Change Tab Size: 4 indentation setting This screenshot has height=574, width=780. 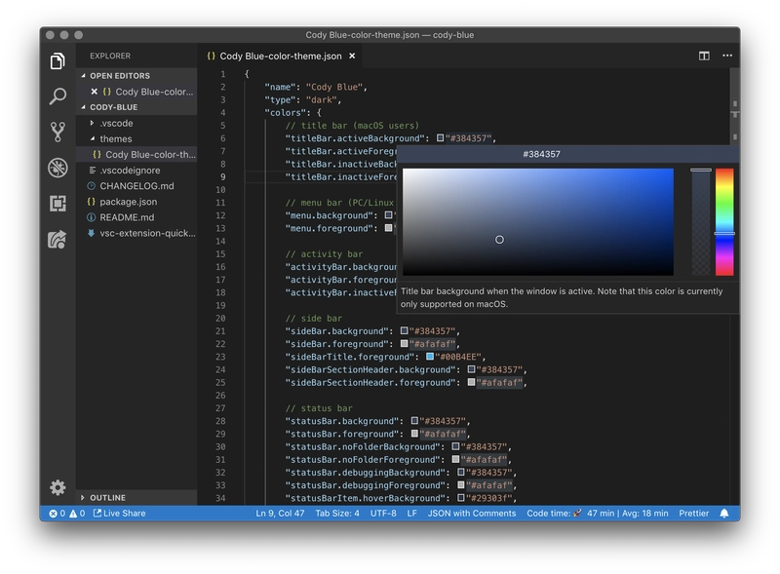tap(337, 514)
